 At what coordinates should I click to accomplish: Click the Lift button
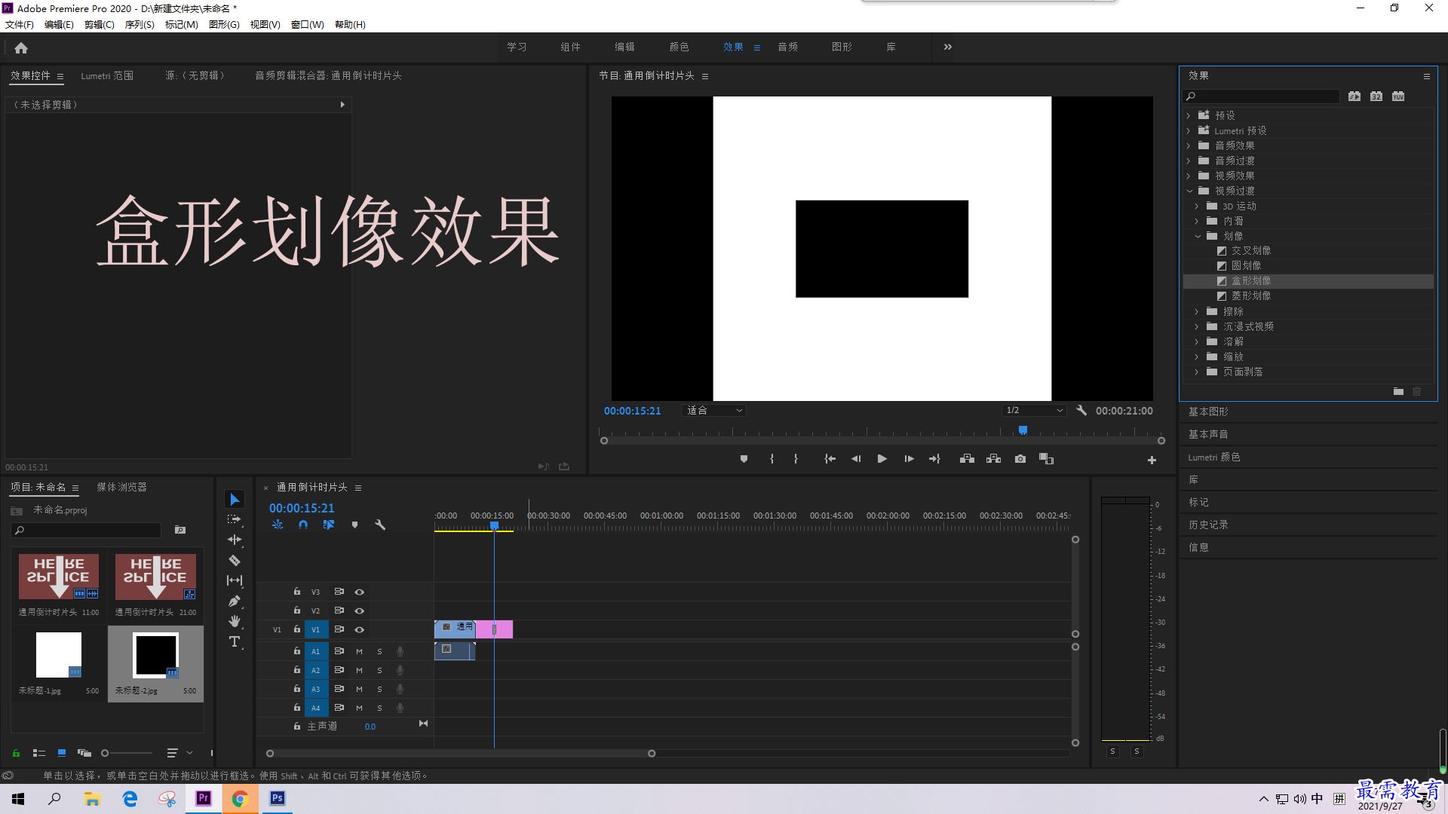coord(967,459)
